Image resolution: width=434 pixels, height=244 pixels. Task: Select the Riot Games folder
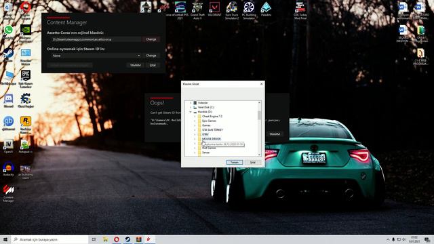[209, 148]
